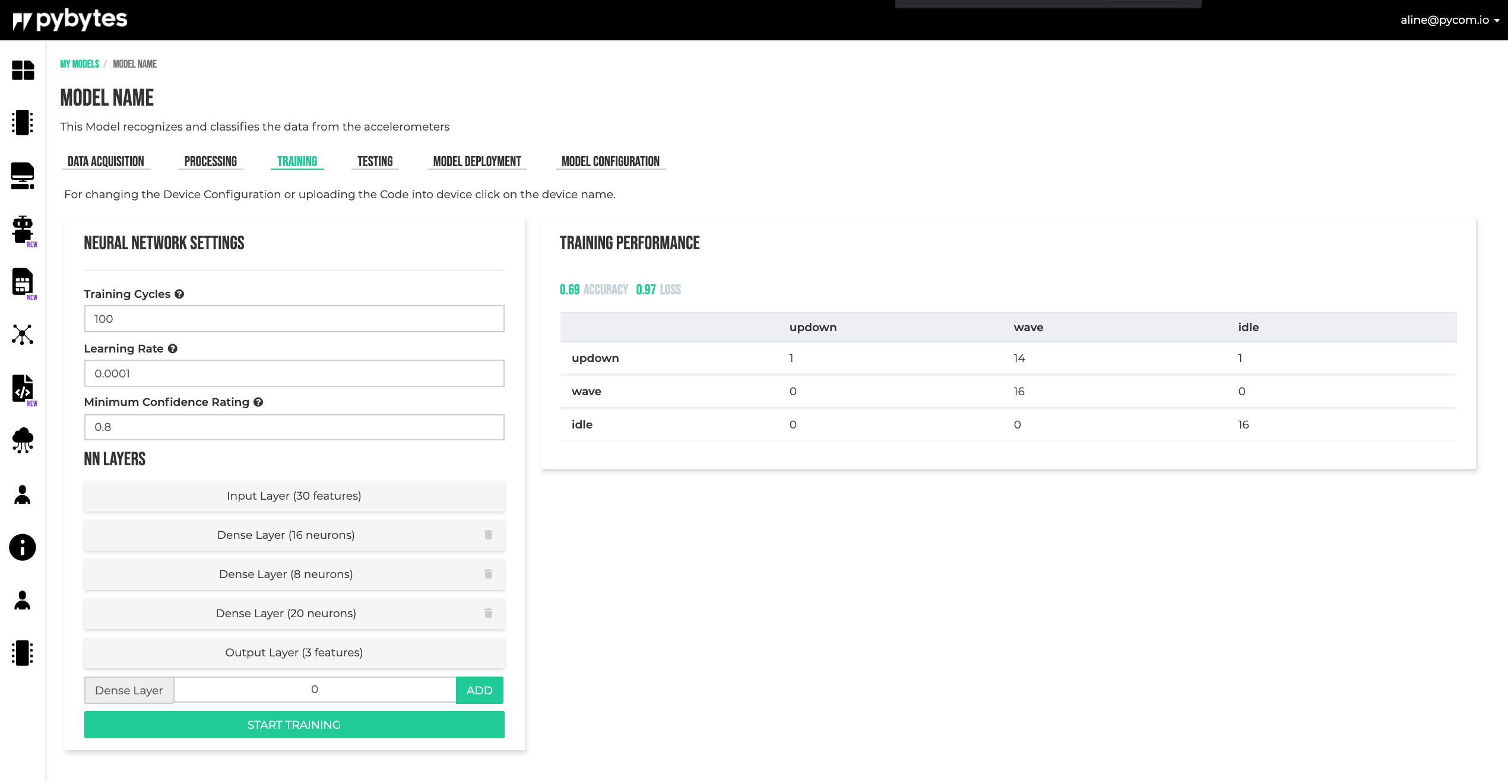Show help for Training Cycles
1508x781 pixels.
tap(179, 294)
